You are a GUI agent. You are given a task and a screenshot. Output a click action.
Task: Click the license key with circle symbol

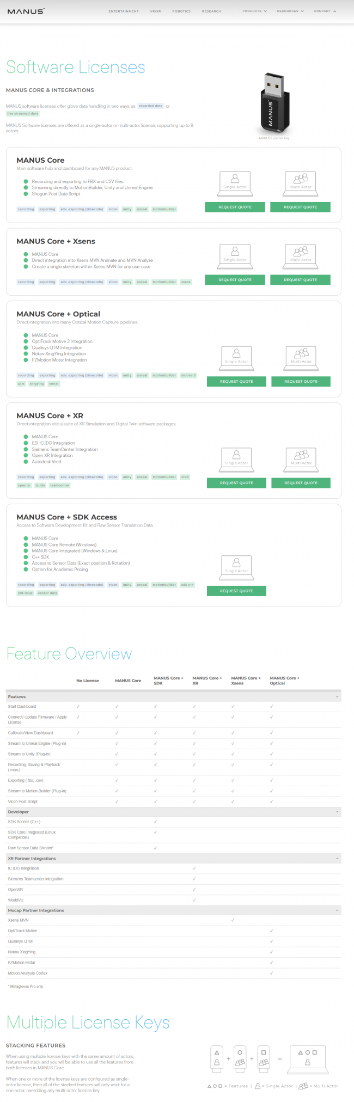pos(240,1058)
